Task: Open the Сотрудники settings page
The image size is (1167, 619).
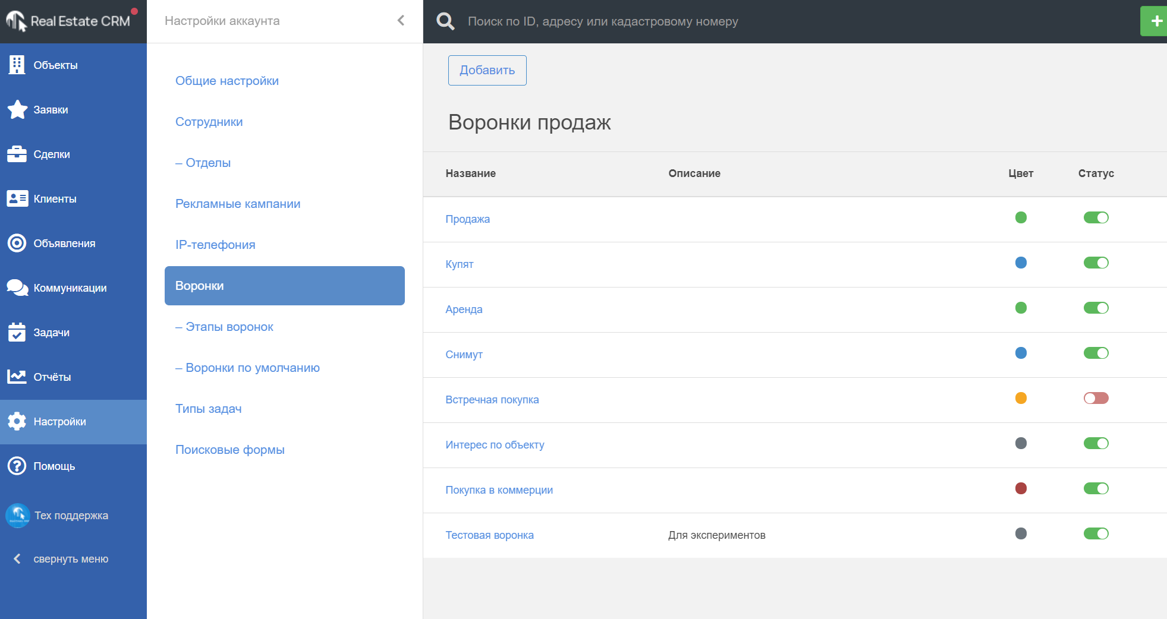Action: tap(209, 122)
